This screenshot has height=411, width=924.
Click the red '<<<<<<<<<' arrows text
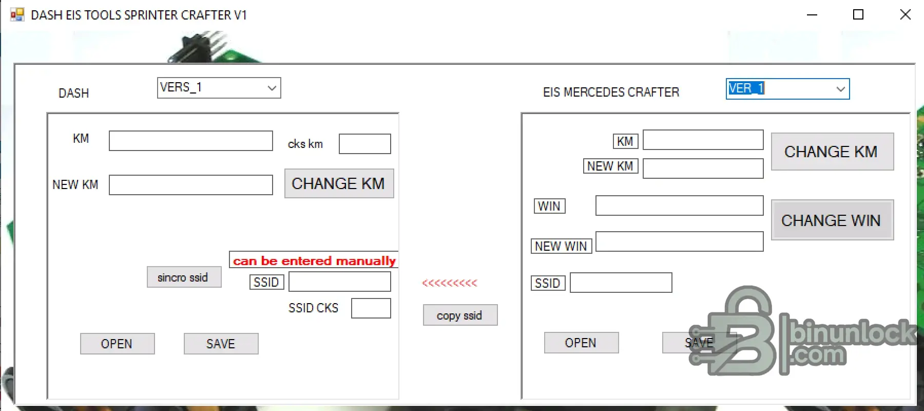450,283
